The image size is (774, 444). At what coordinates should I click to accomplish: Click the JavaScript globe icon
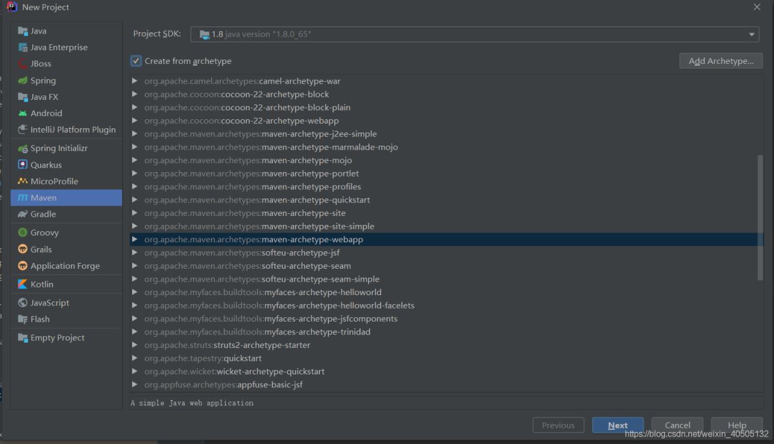pyautogui.click(x=23, y=303)
